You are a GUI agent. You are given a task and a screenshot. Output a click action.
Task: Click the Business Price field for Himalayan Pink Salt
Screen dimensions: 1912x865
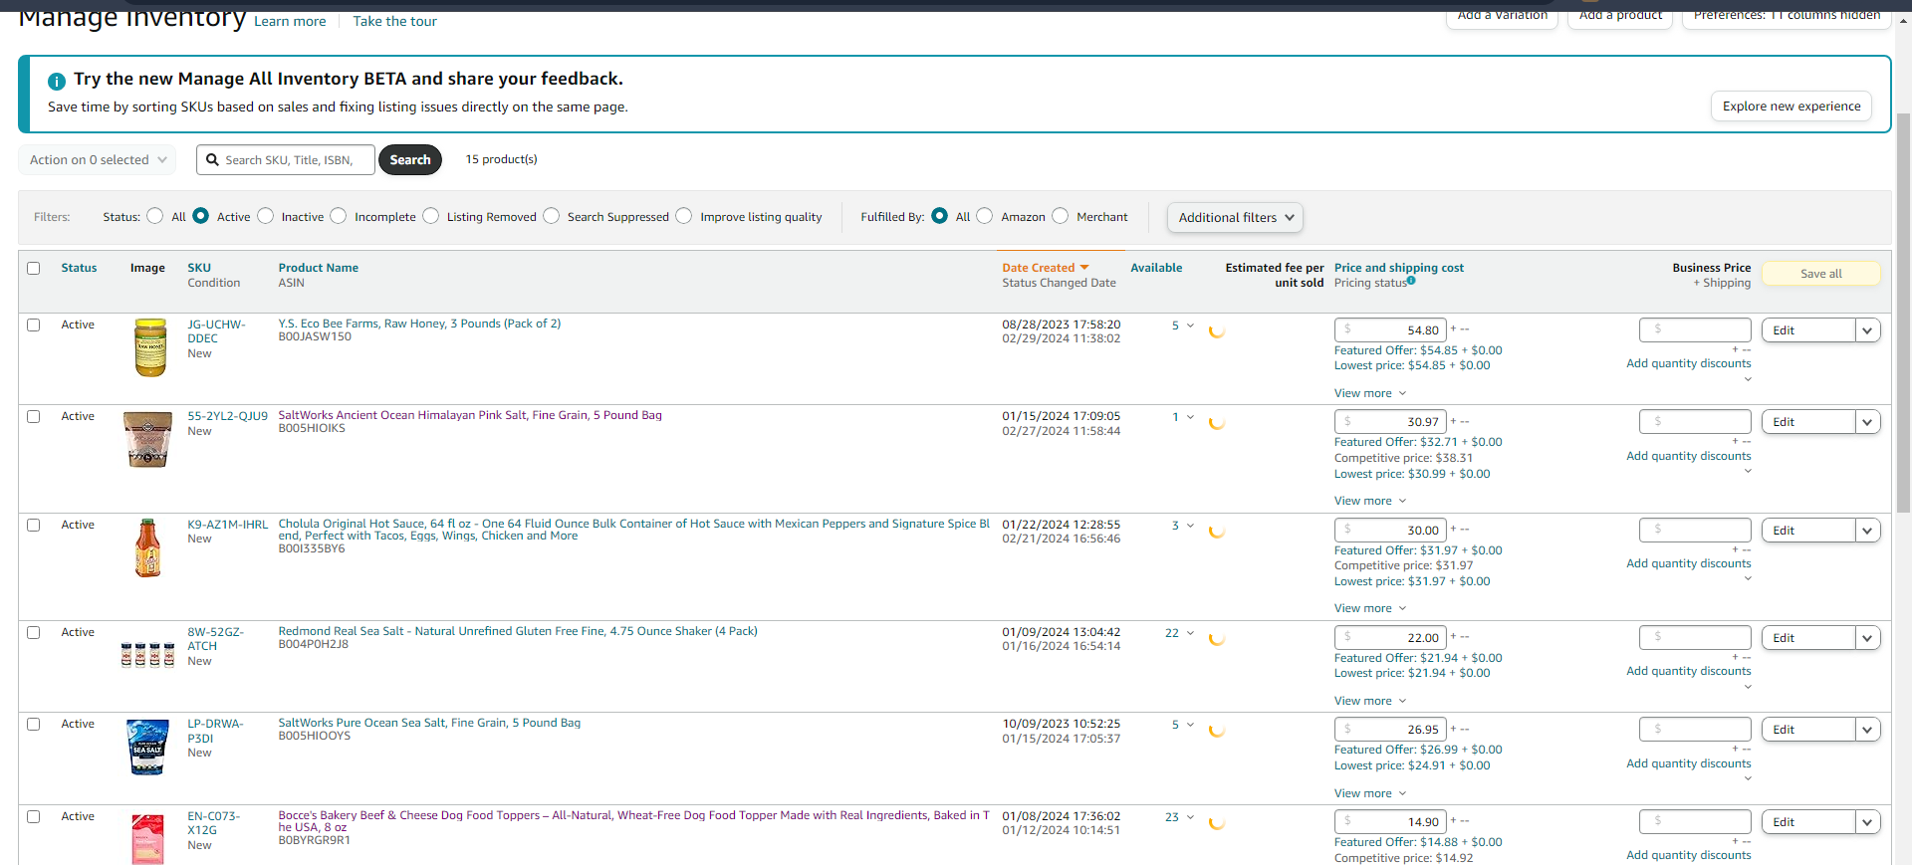[x=1695, y=421]
